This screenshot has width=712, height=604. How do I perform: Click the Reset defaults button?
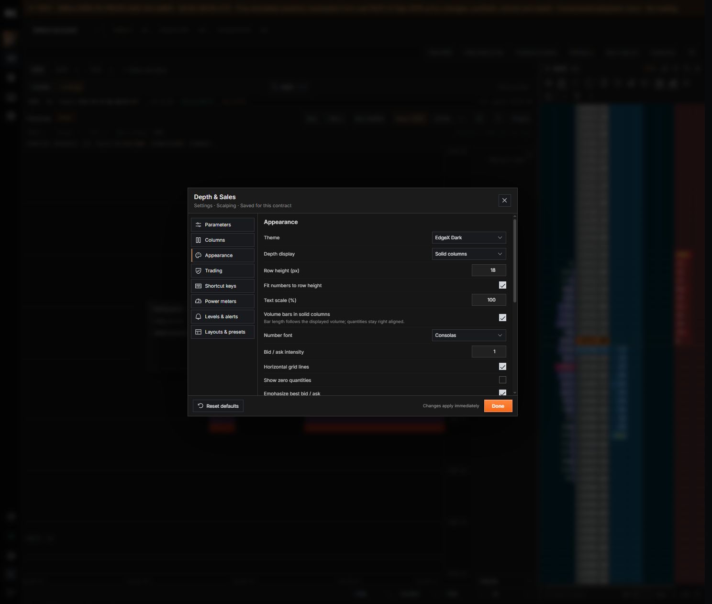[218, 406]
